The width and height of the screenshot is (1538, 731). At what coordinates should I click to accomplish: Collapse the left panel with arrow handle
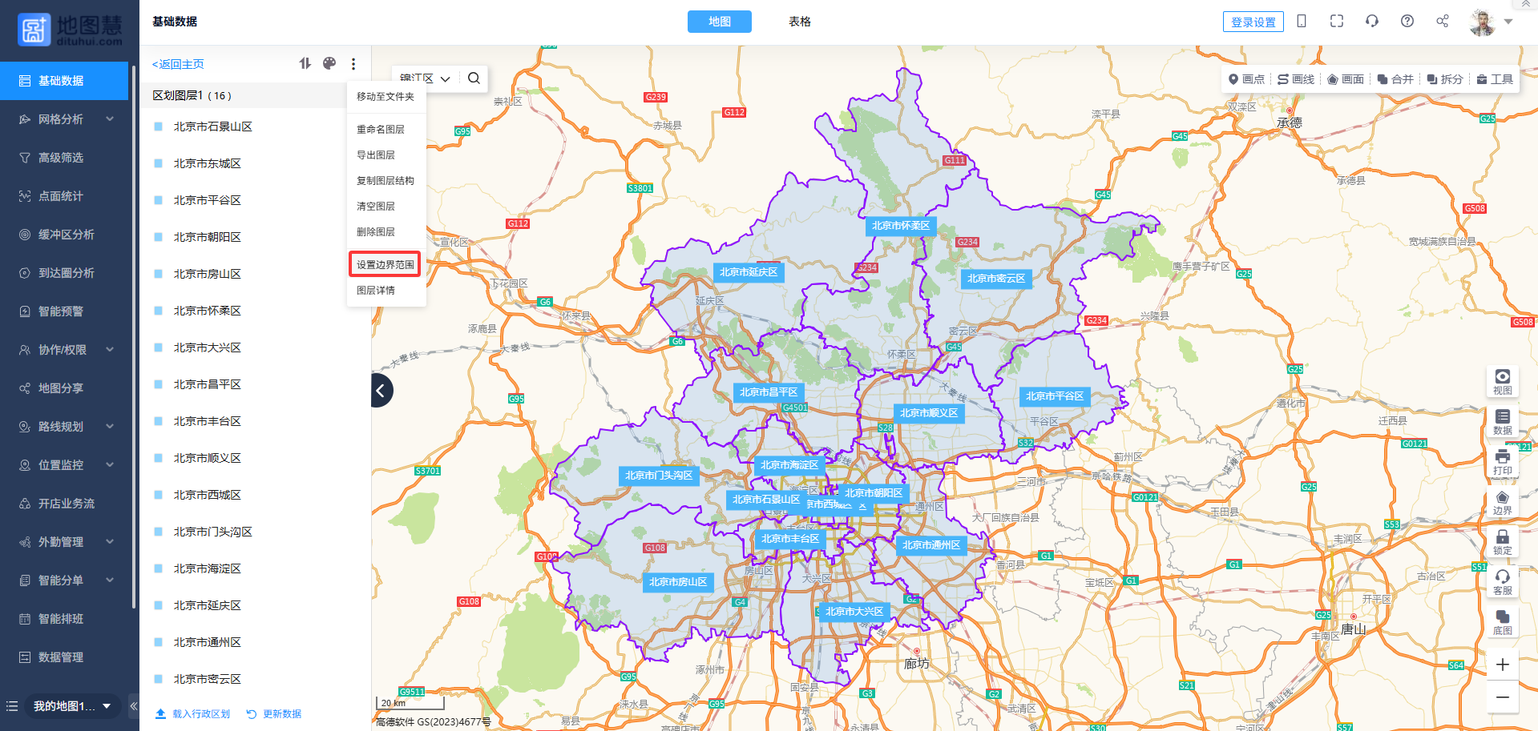pos(381,391)
